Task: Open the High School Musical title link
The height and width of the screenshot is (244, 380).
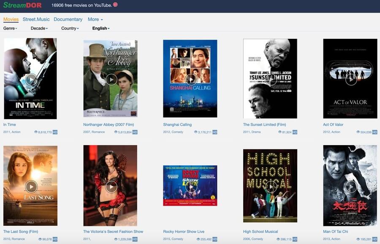Action: (x=261, y=232)
